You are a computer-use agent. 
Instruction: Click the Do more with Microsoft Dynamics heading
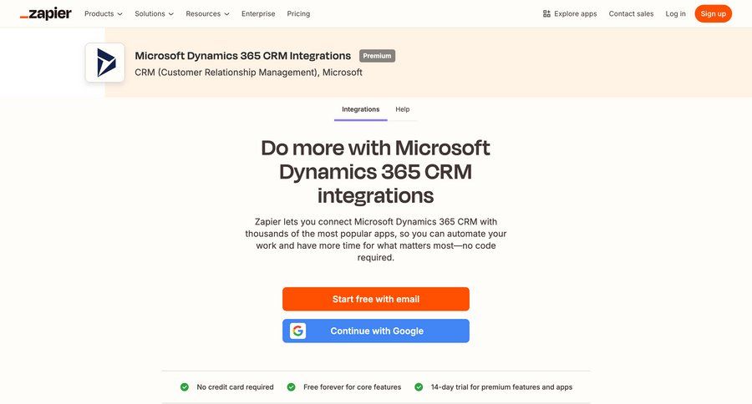tap(375, 172)
